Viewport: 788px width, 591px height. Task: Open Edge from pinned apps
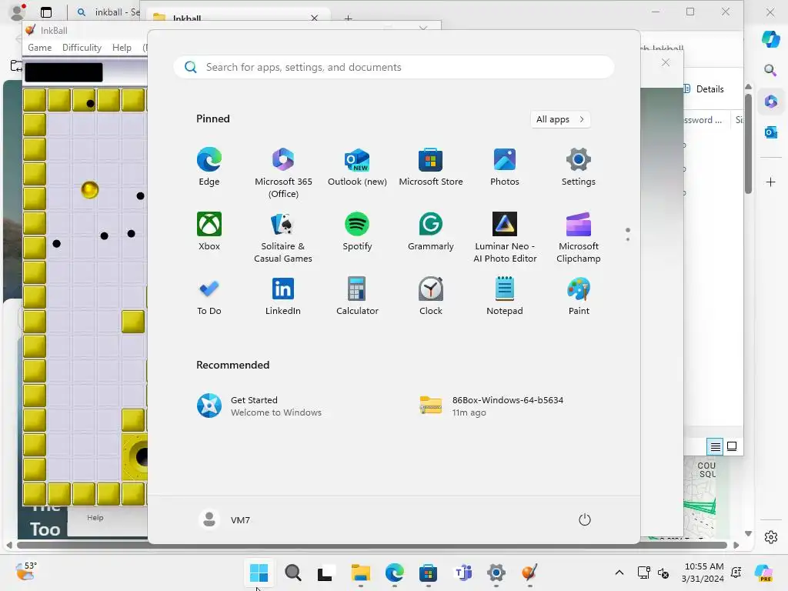209,167
